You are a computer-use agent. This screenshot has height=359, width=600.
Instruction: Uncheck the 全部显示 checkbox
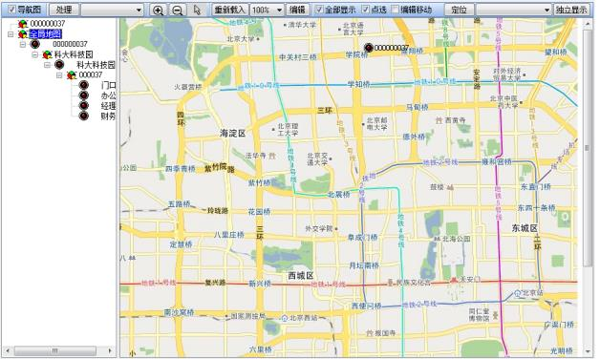tap(319, 10)
